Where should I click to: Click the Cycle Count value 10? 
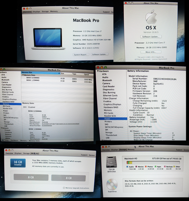tap(148, 113)
